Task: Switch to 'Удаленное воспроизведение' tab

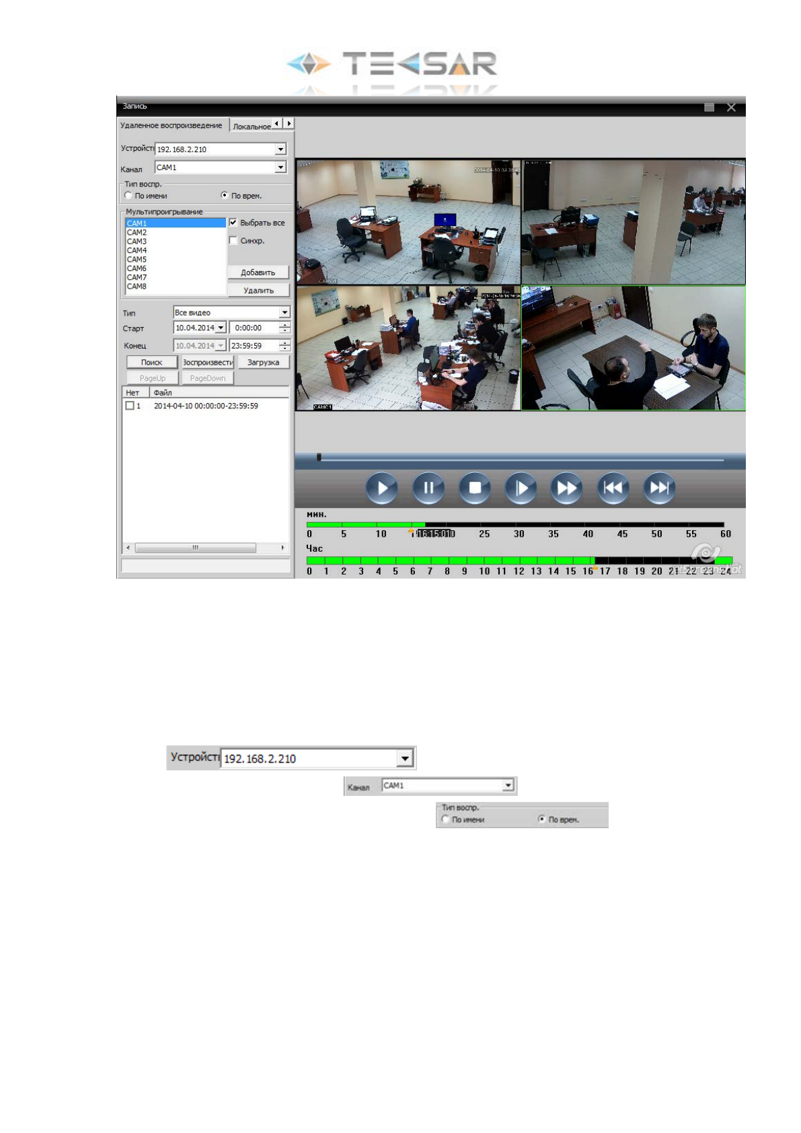Action: coord(171,126)
